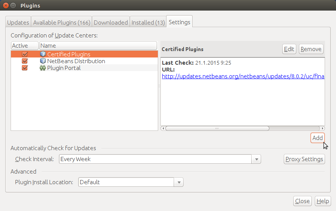
Task: Click the Remove button
Action: pos(311,49)
